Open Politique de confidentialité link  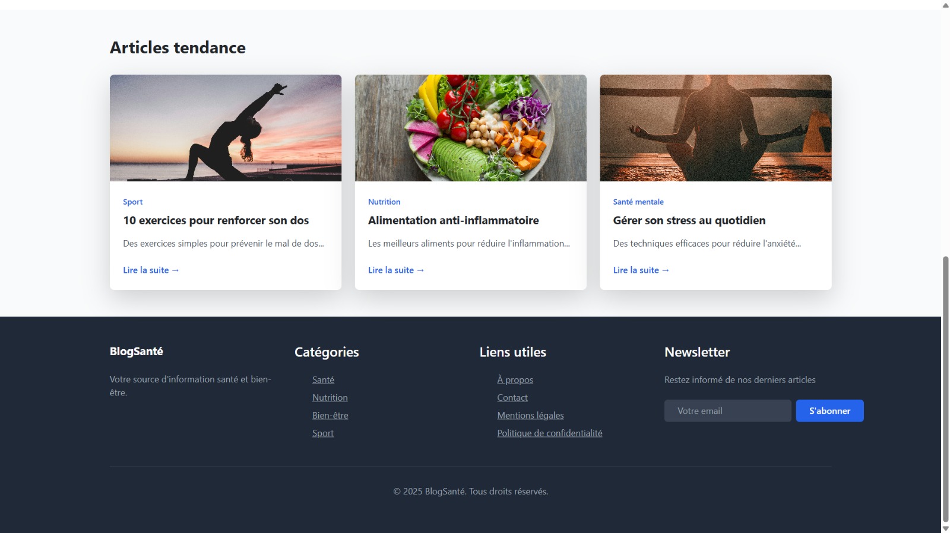tap(549, 433)
